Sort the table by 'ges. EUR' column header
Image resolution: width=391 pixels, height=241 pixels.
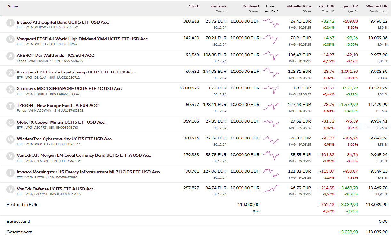350,6
